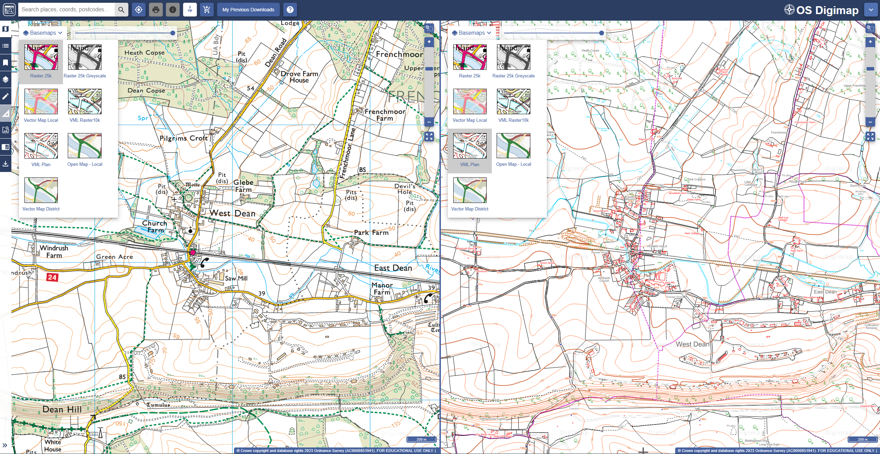
Task: Select Vector Map District in left panel
Action: click(41, 195)
